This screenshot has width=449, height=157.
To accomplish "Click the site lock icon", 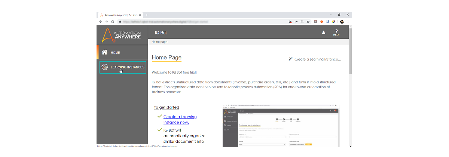I will [120, 22].
